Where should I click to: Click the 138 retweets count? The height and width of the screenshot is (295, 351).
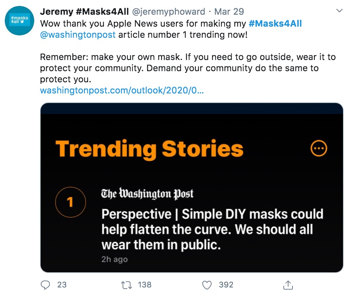[x=144, y=285]
